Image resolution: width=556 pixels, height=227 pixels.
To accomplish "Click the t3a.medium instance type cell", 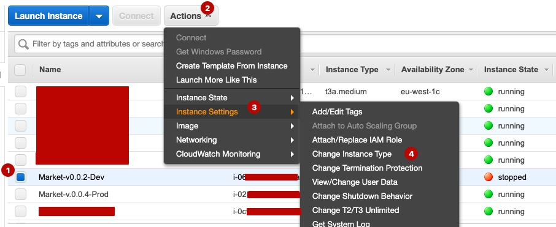I will point(346,92).
